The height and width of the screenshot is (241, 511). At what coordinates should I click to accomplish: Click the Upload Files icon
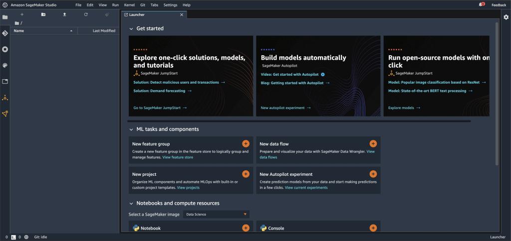[x=64, y=14]
